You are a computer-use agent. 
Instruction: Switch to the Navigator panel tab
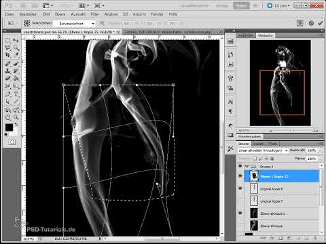pyautogui.click(x=265, y=35)
